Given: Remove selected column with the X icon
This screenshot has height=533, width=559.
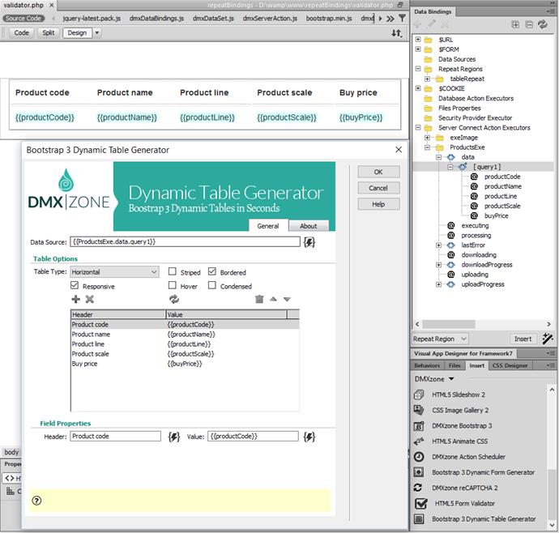Looking at the screenshot, I should coord(89,299).
